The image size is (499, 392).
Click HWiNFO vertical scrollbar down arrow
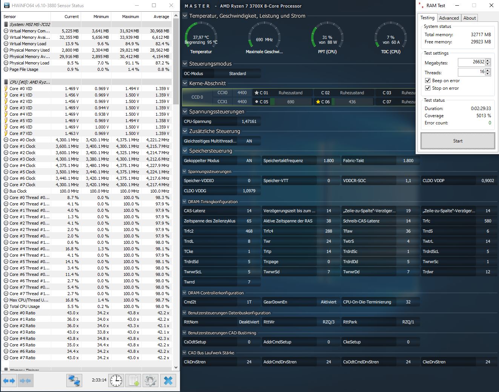click(176, 367)
